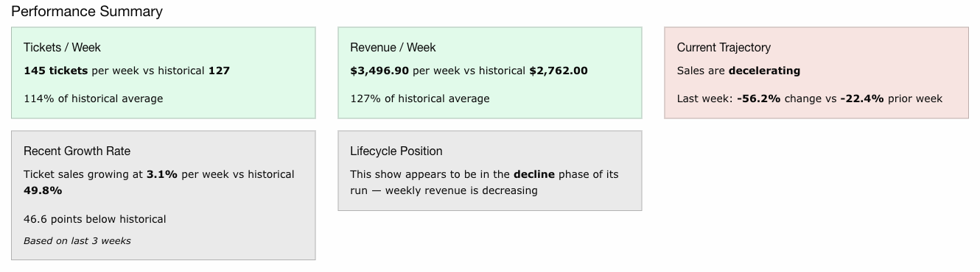Image resolution: width=980 pixels, height=272 pixels.
Task: Click the 3.1% per week growth value
Action: 162,175
